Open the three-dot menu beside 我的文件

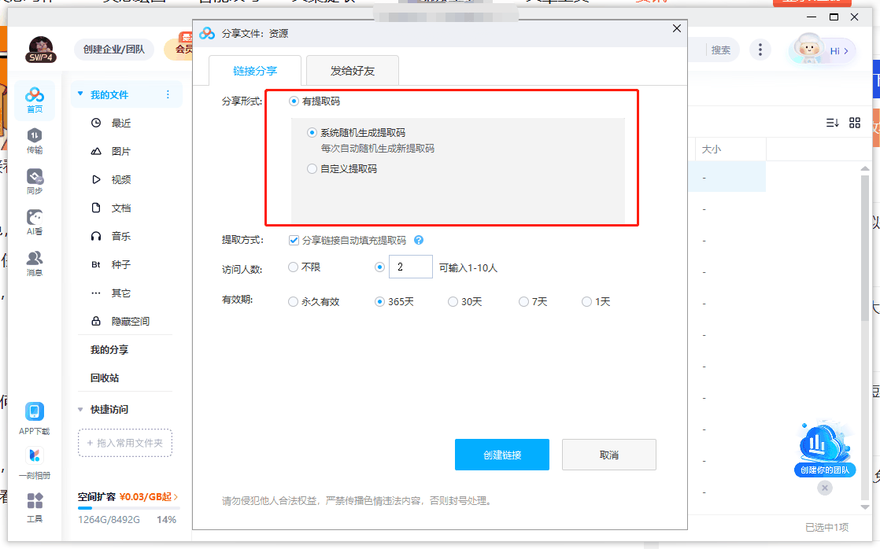point(168,94)
